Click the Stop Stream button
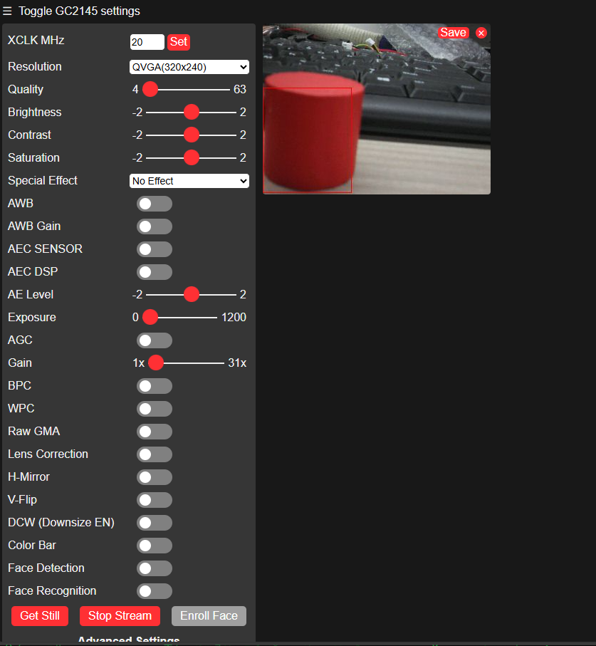Viewport: 596px width, 646px height. click(120, 616)
